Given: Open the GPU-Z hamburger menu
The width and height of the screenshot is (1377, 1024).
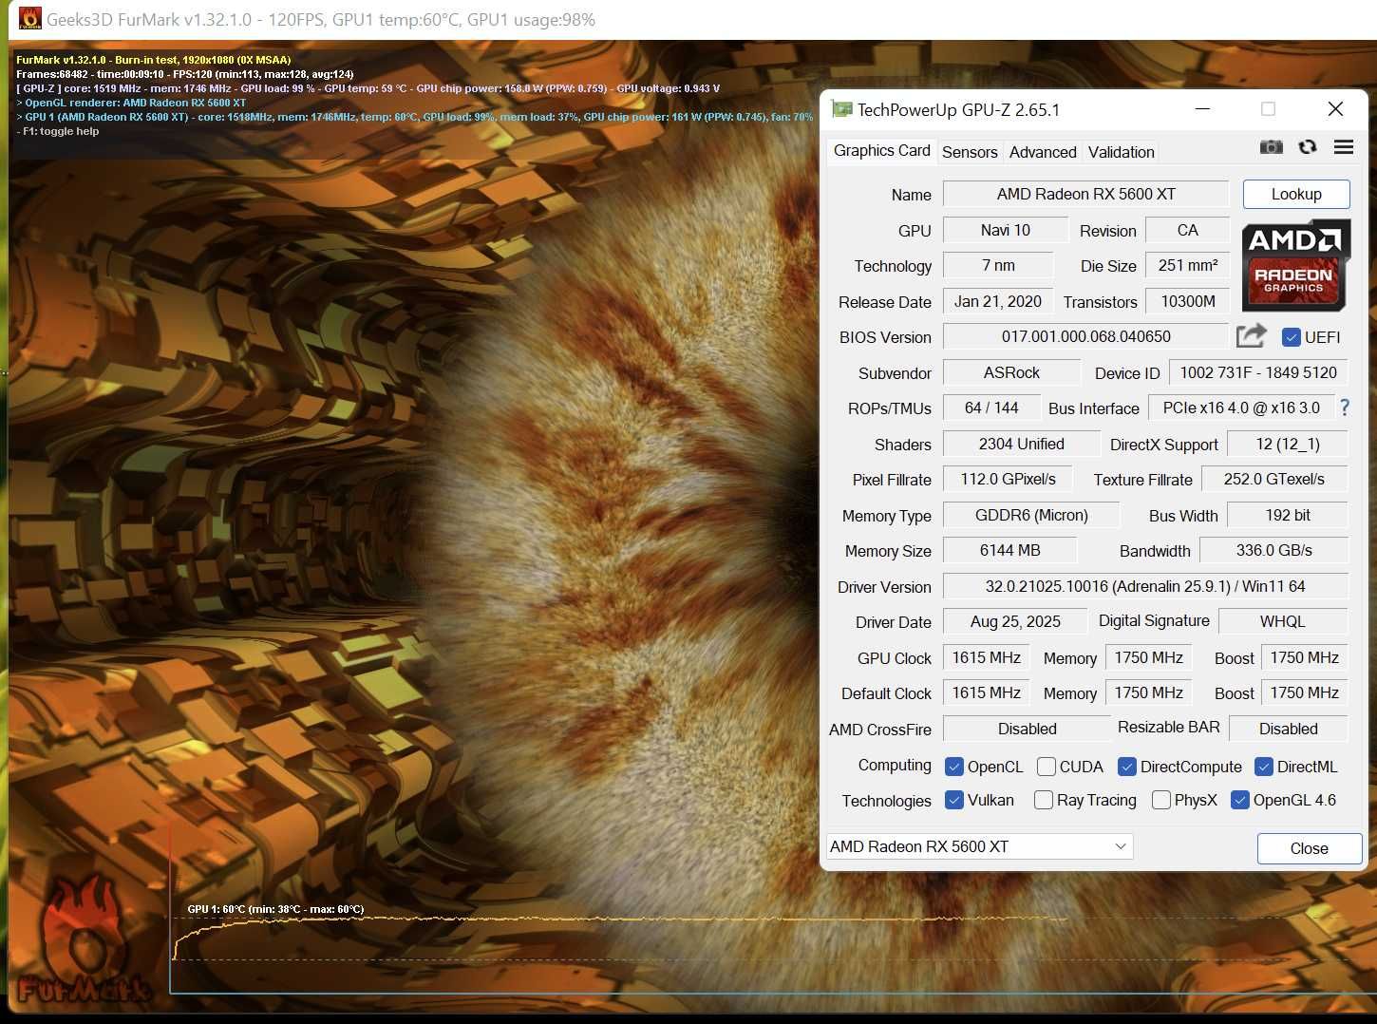Looking at the screenshot, I should tap(1343, 147).
